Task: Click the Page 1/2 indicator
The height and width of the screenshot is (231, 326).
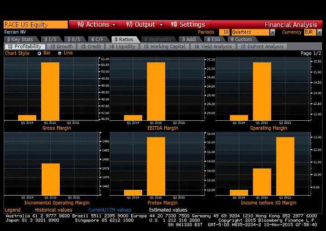Action: point(311,53)
